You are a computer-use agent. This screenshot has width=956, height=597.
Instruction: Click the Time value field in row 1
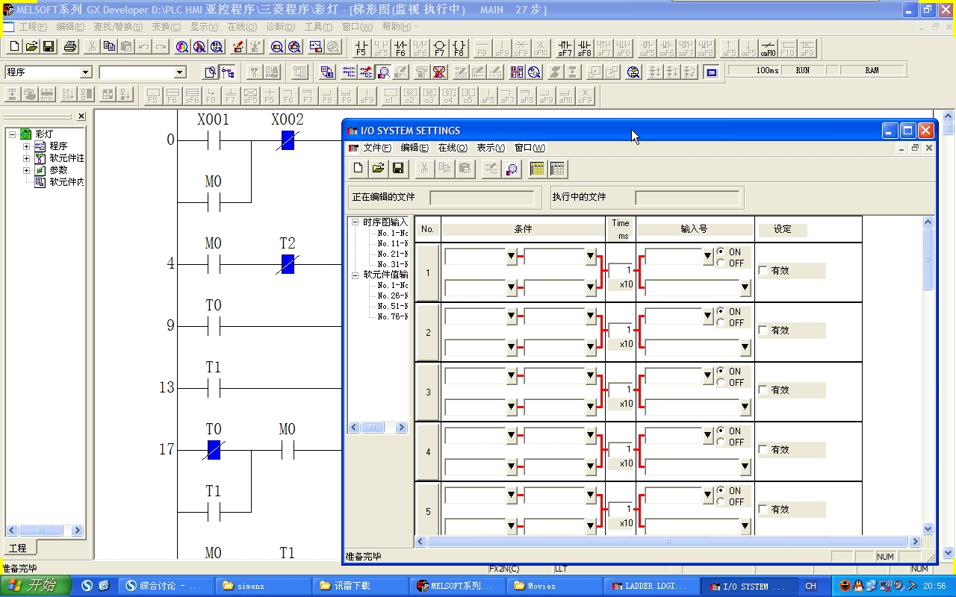[621, 270]
